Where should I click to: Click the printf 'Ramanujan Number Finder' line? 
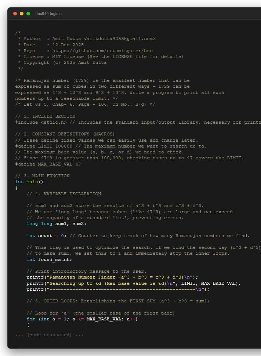point(112,277)
